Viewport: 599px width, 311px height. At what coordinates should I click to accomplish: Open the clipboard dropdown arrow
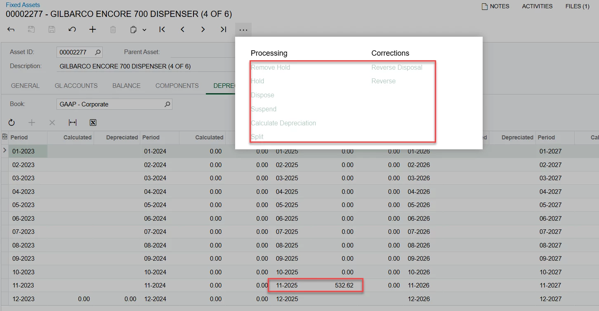pos(144,30)
